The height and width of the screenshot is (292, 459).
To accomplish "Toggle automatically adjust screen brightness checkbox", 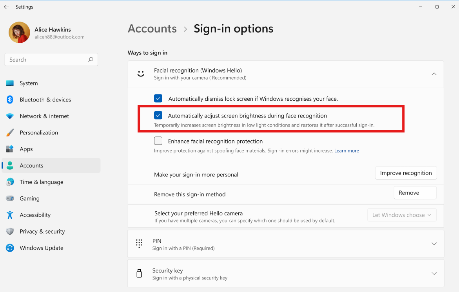I will pos(158,115).
